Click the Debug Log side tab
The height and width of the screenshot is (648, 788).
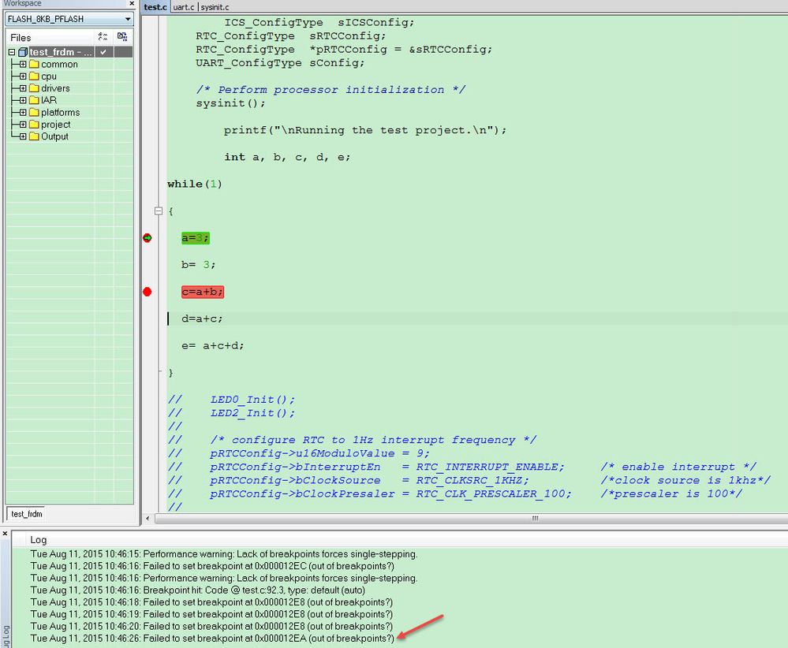tap(6, 635)
